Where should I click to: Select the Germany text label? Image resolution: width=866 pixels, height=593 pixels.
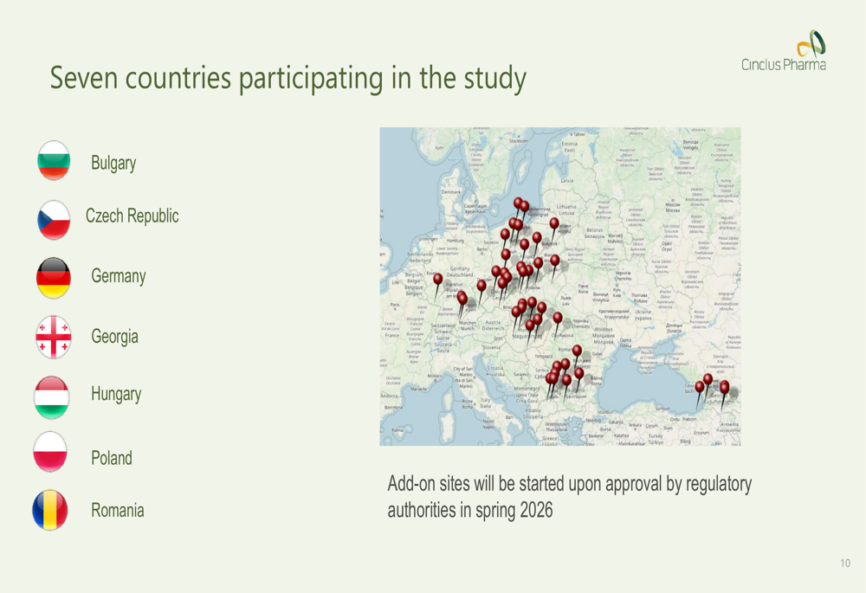(119, 276)
